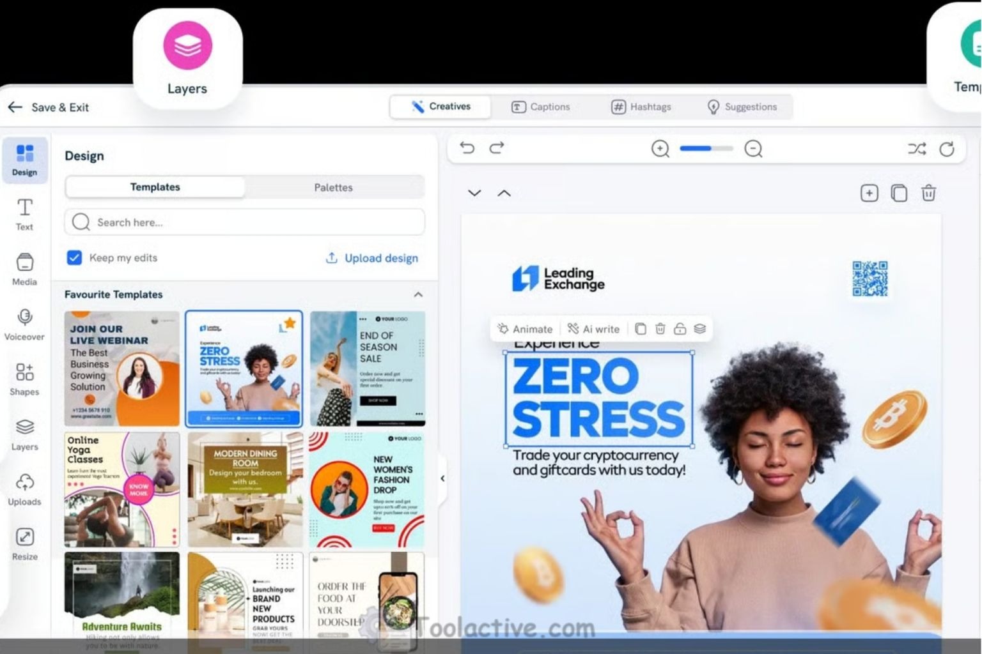
Task: Click the Shuffle design icon above the canvas
Action: tap(917, 148)
